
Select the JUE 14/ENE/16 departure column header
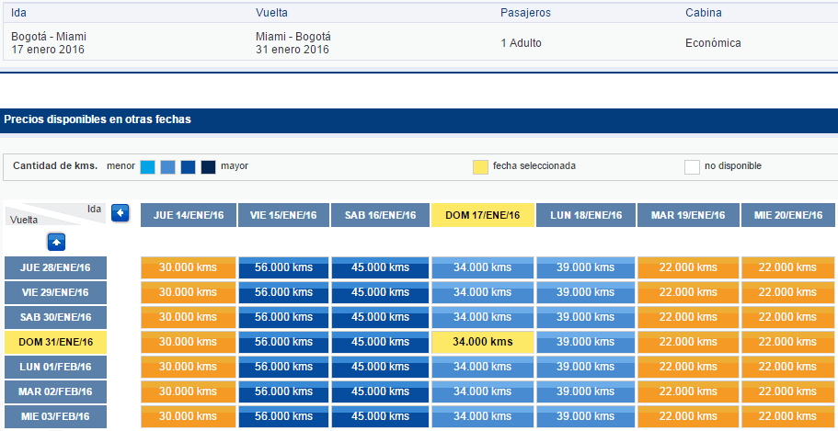click(x=189, y=215)
